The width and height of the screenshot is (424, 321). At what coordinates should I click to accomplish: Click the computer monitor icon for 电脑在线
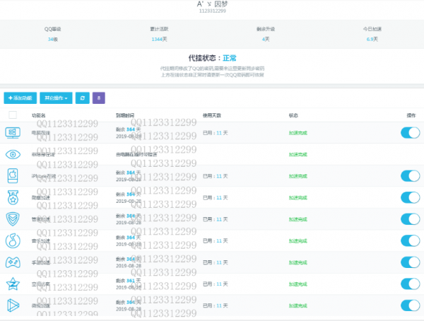pos(13,133)
